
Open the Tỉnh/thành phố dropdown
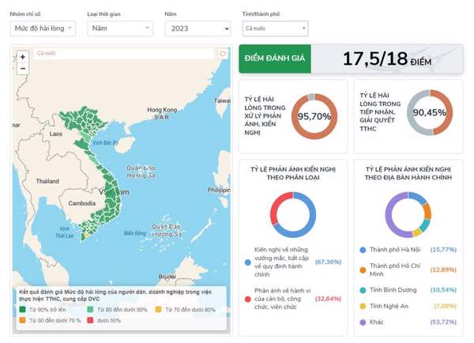[274, 28]
